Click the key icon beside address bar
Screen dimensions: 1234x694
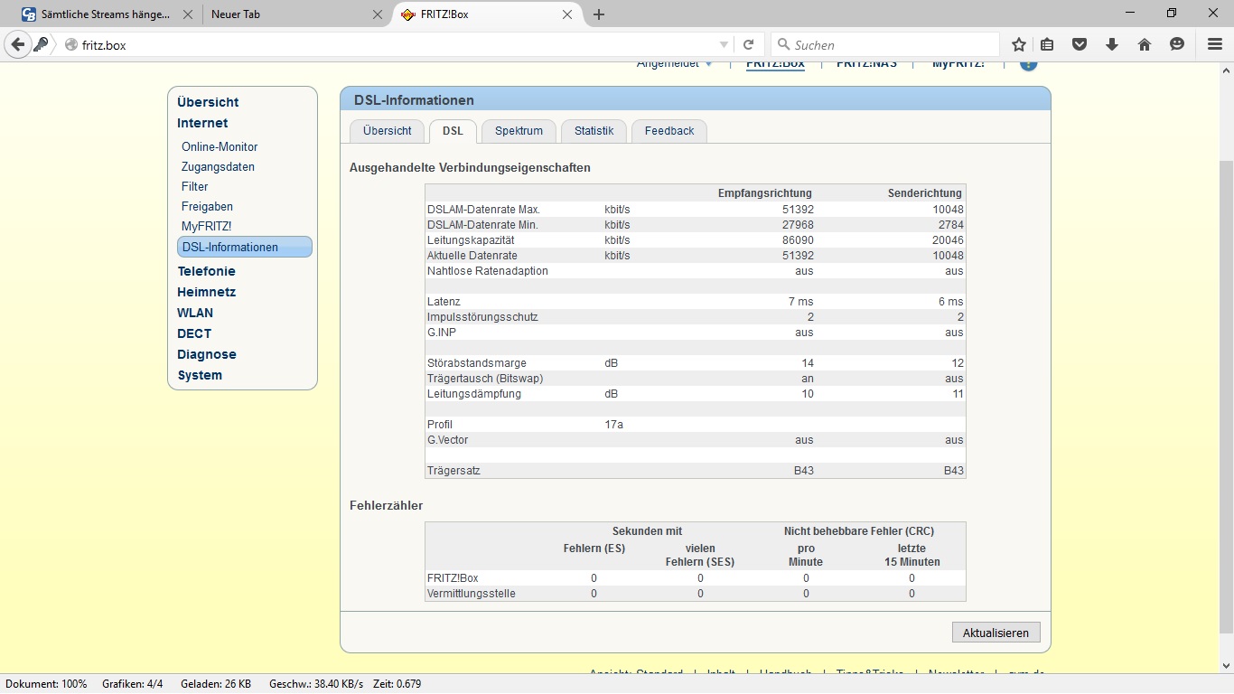pos(41,44)
